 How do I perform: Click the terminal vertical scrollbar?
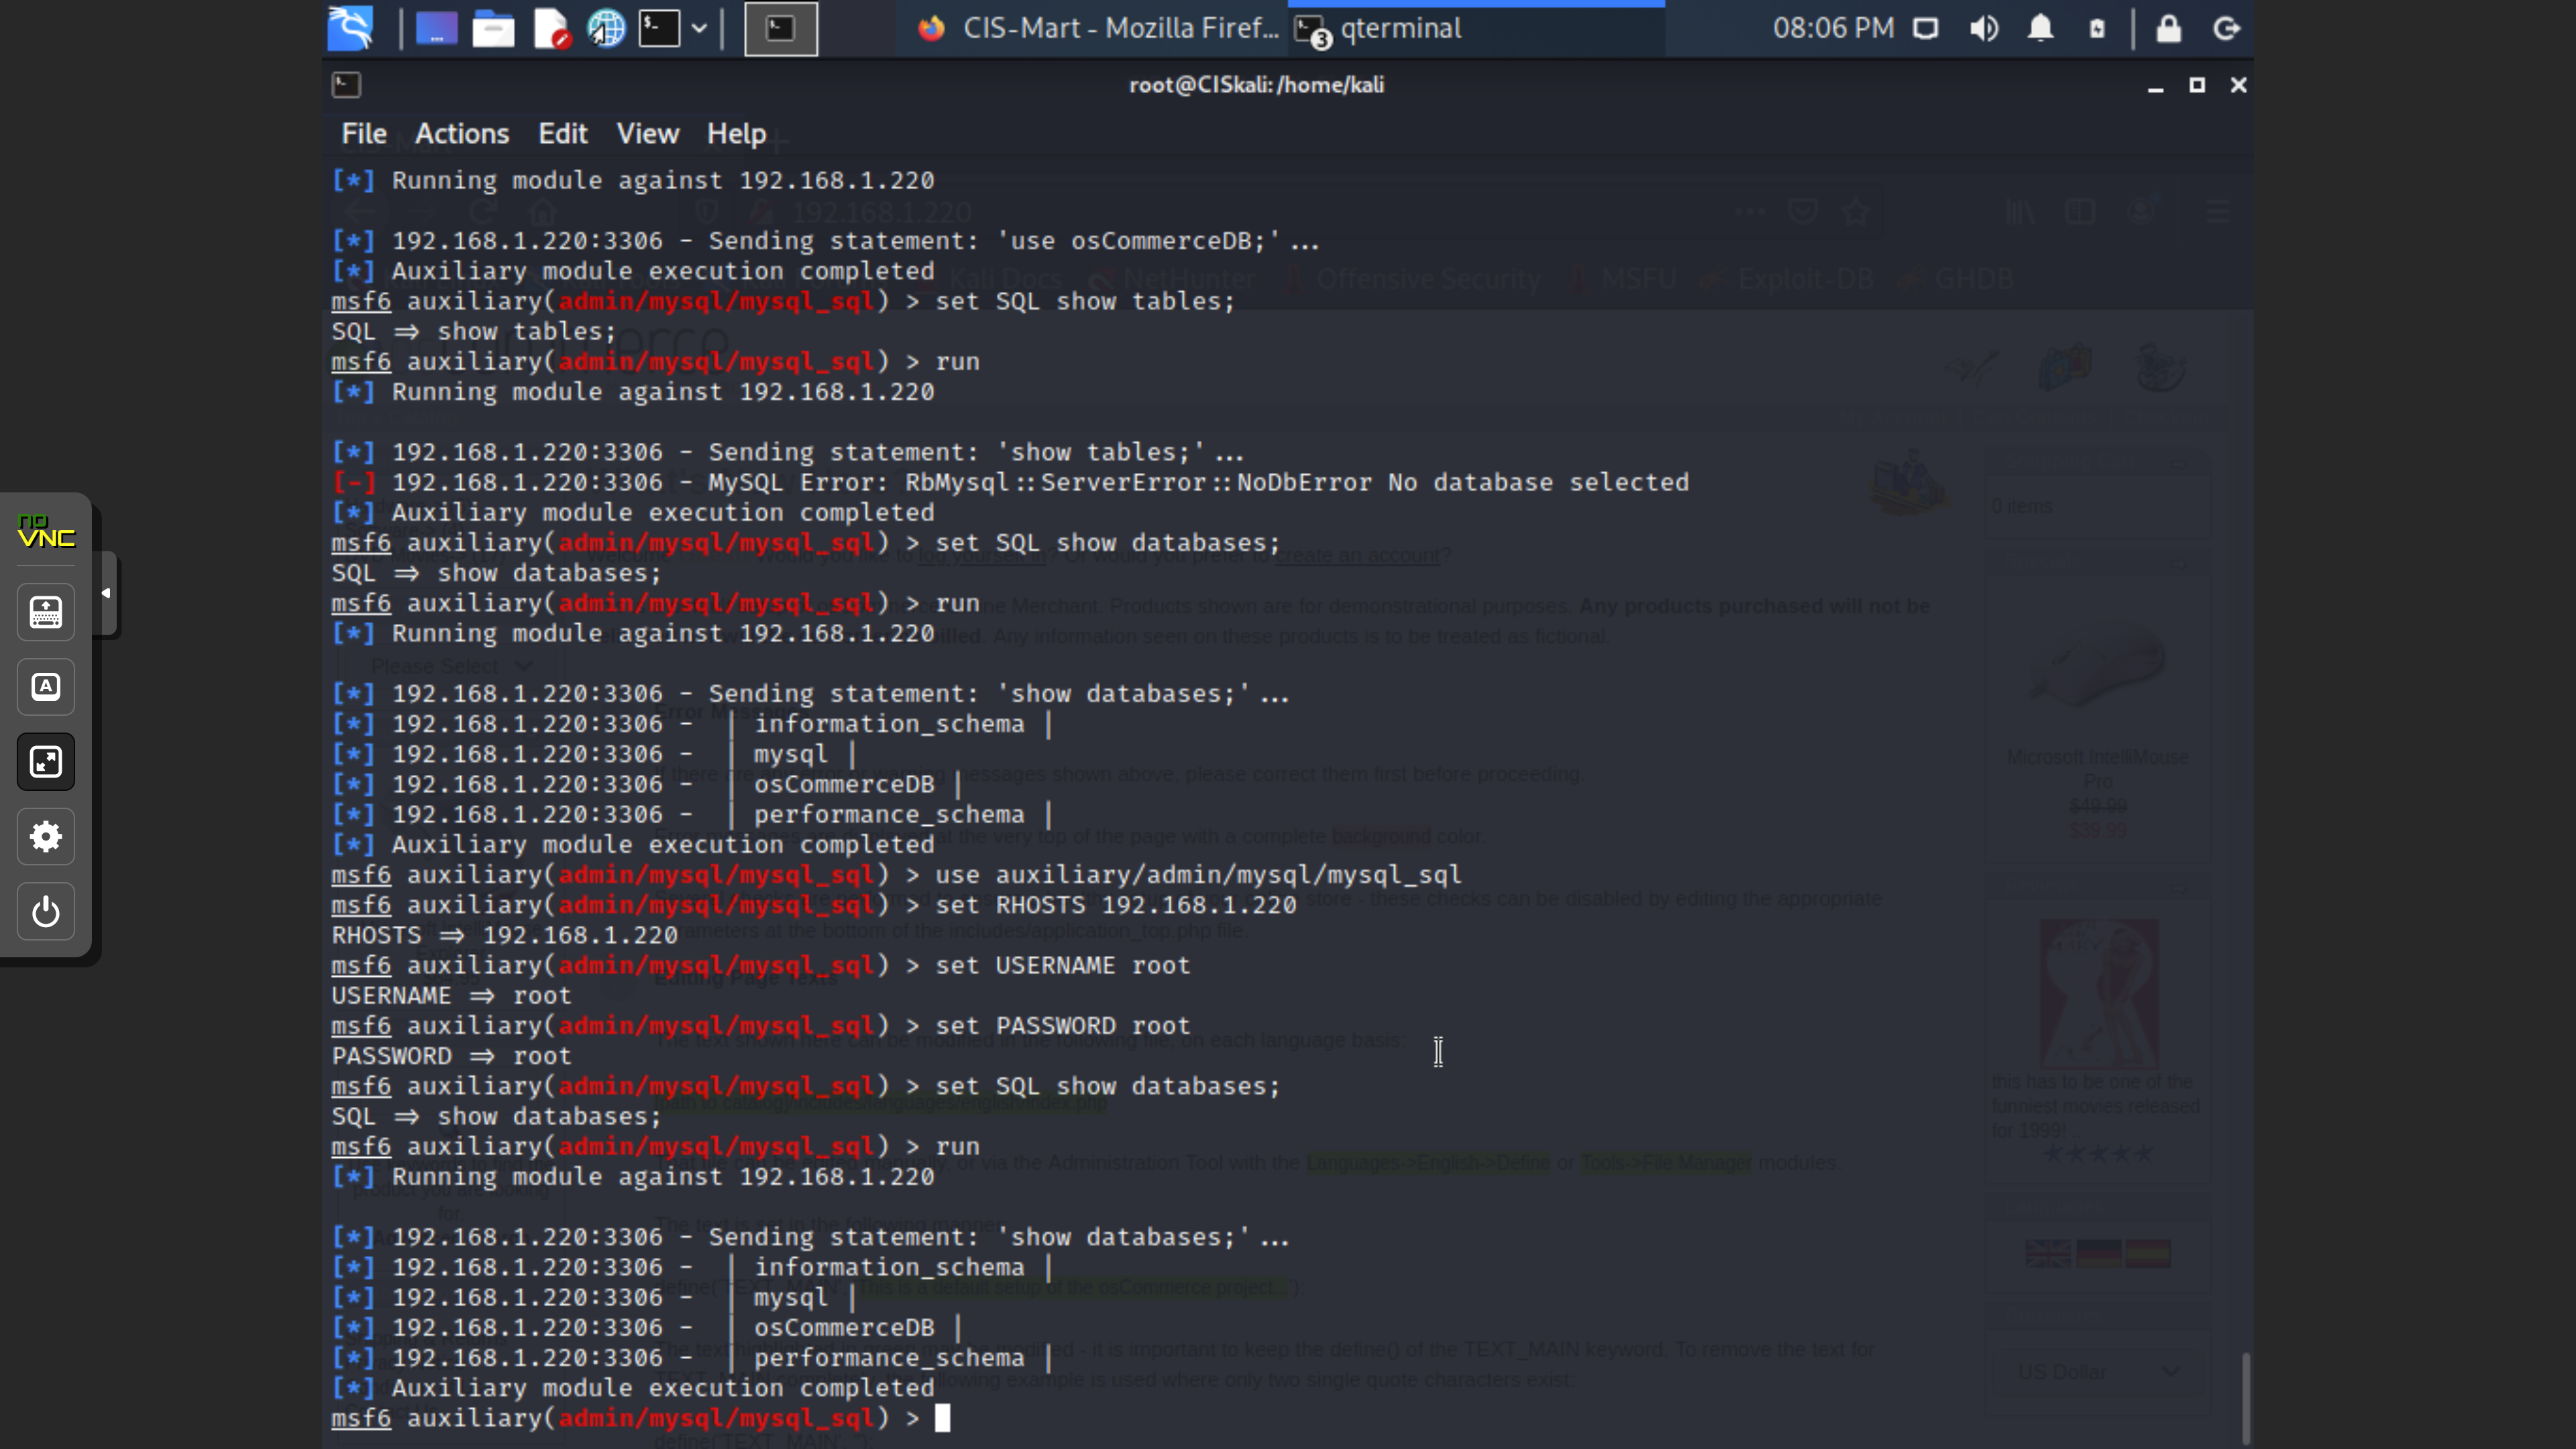[2246, 1397]
